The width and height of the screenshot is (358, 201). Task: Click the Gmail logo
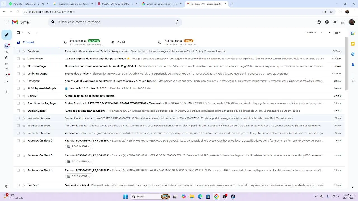(x=21, y=22)
